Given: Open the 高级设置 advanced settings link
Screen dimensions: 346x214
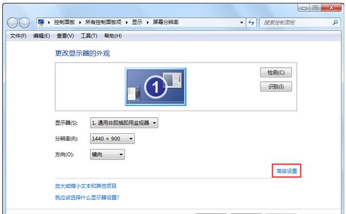Looking at the screenshot, I should click(287, 171).
